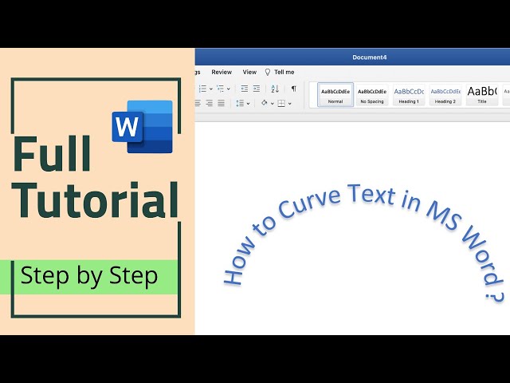Viewport: 510px width, 383px height.
Task: Align text to the right
Action: pos(210,103)
